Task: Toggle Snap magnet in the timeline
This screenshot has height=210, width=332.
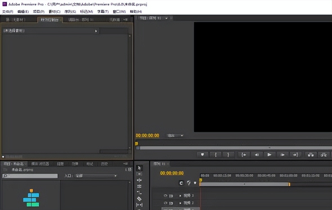Action: pos(181,183)
